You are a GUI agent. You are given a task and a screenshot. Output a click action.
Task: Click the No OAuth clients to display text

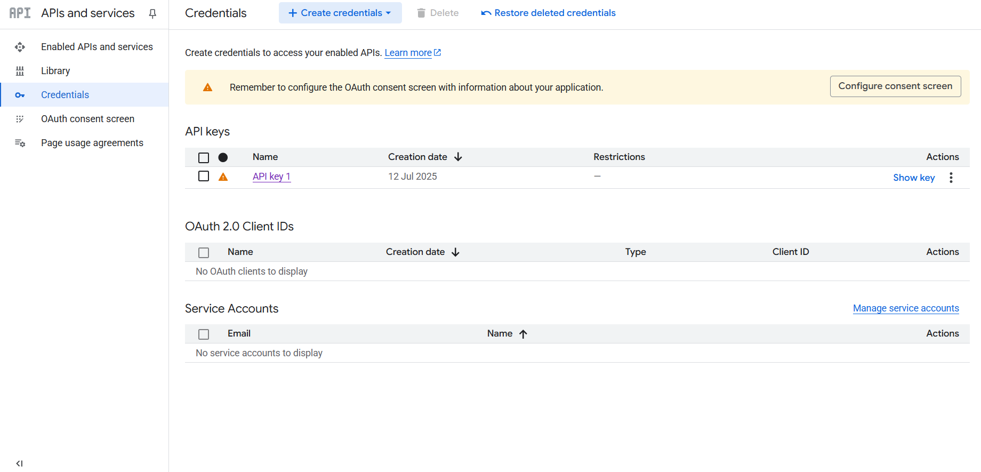tap(252, 271)
